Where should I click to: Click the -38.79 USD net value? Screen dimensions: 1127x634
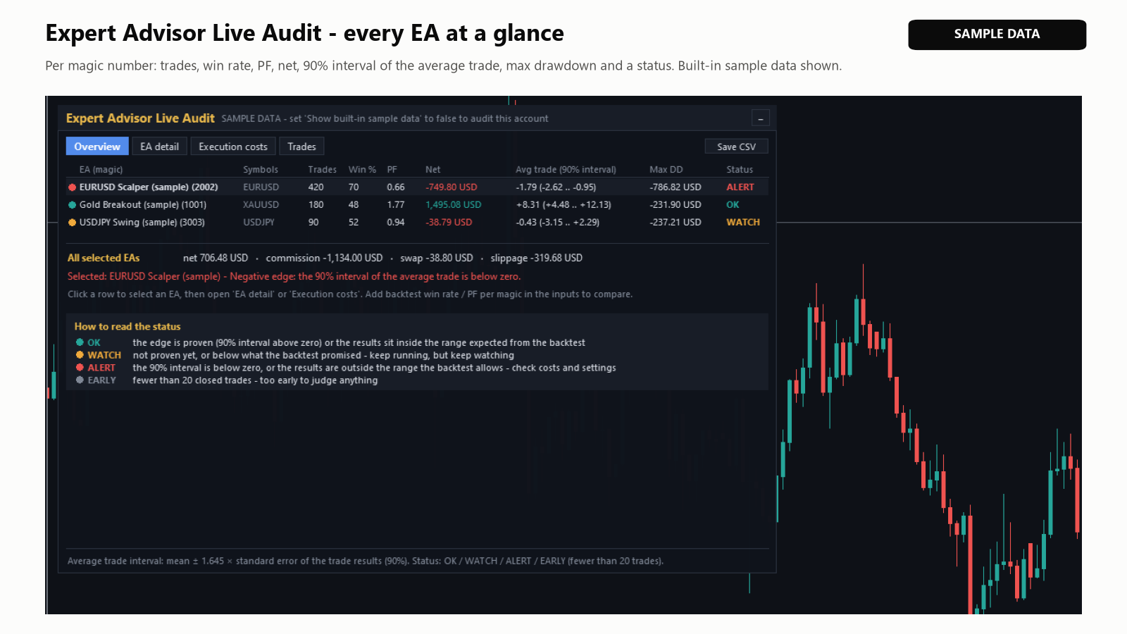click(x=449, y=222)
